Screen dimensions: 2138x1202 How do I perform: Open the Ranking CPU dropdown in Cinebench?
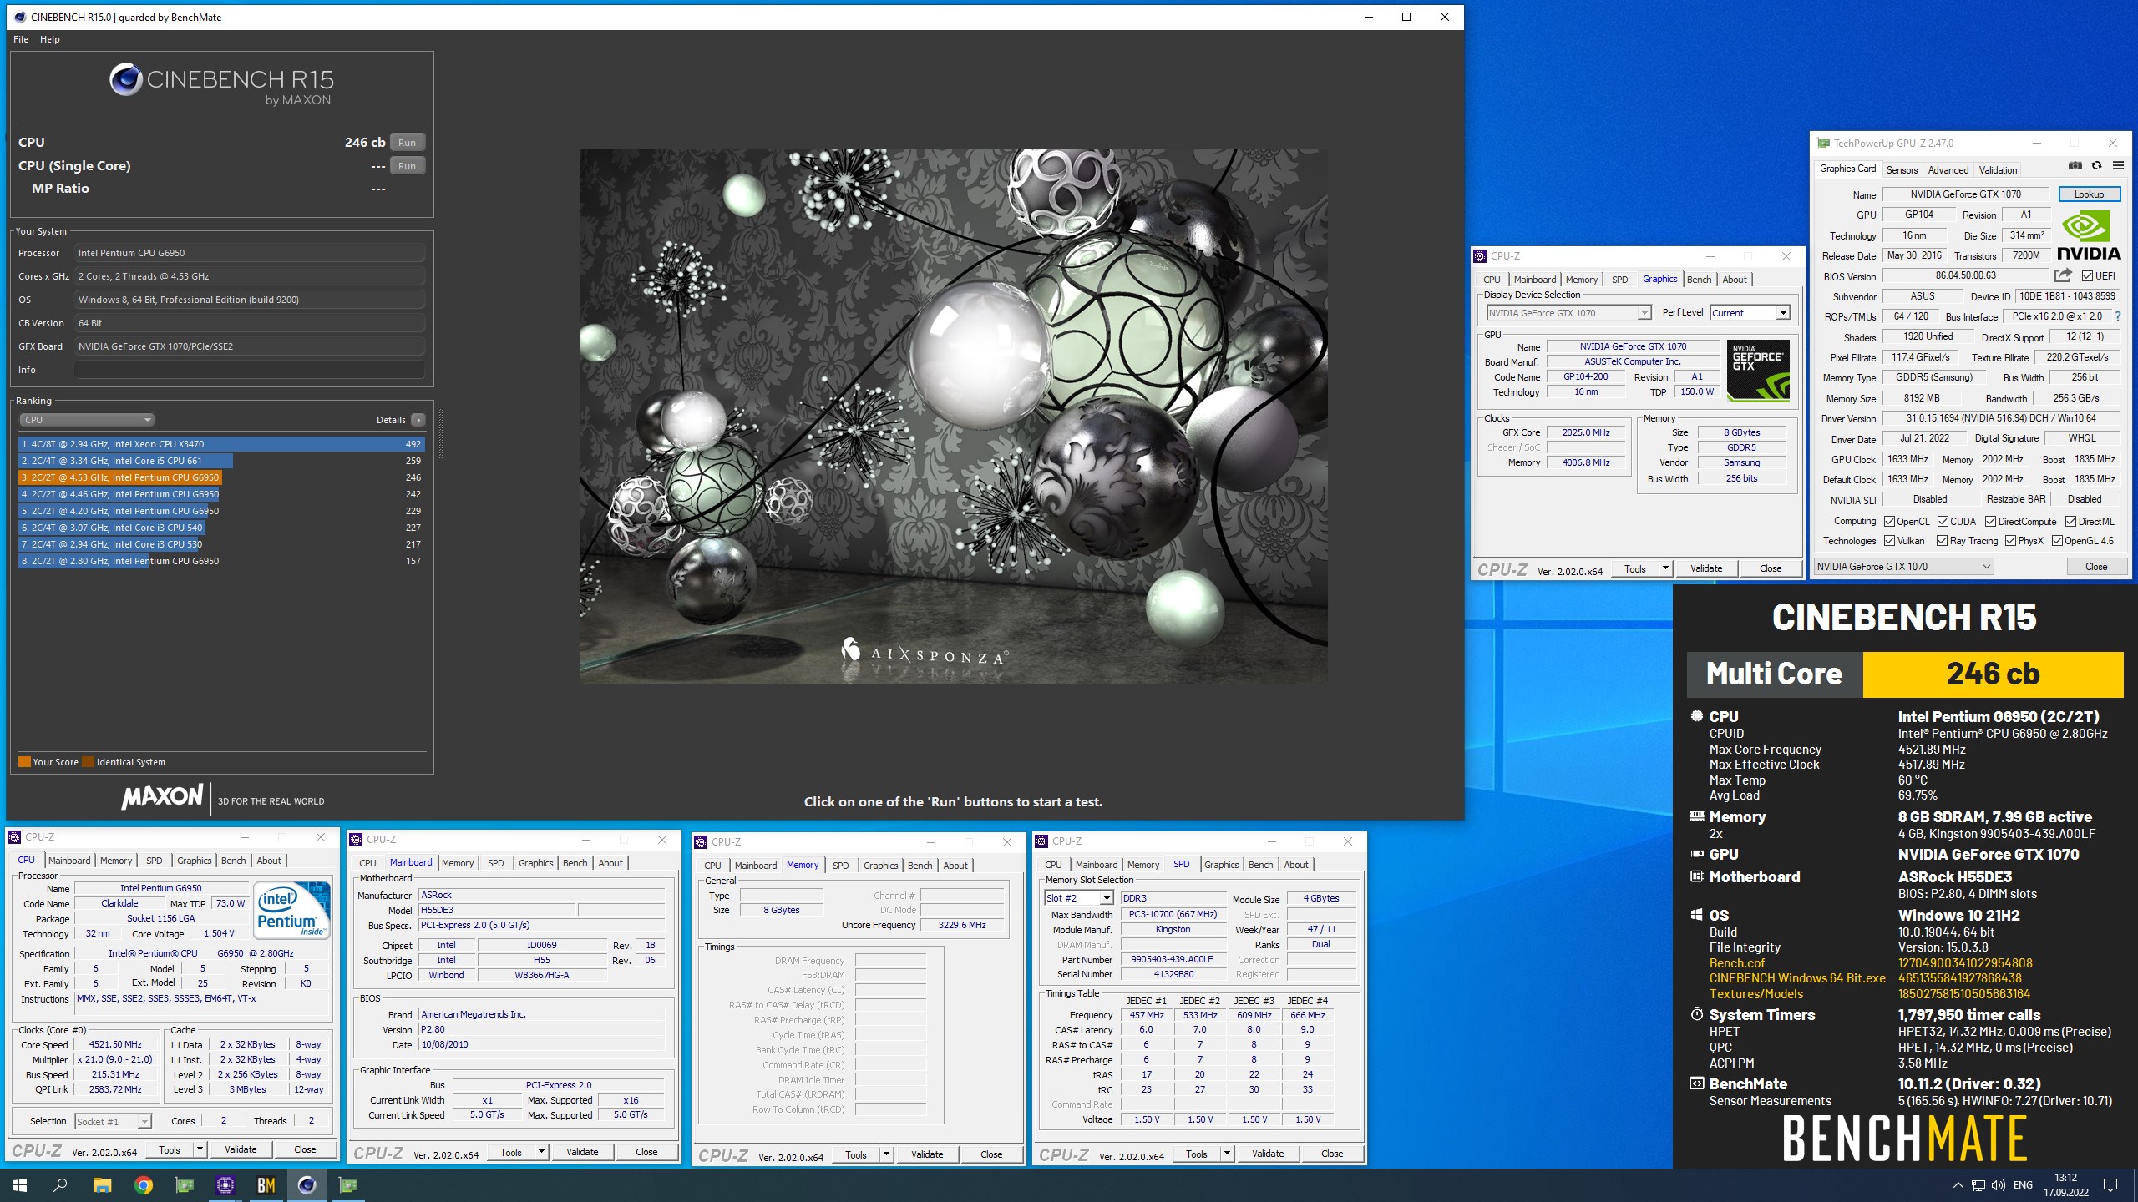pos(86,420)
